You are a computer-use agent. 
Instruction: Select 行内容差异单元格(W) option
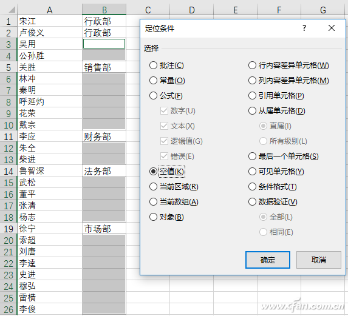(288, 66)
